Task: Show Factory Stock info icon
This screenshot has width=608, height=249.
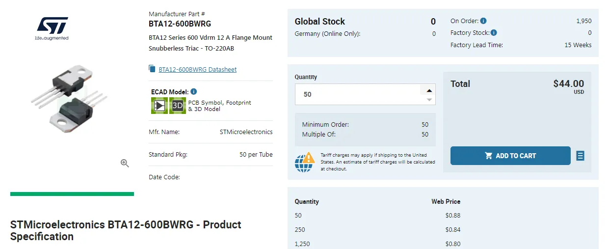Action: (494, 33)
